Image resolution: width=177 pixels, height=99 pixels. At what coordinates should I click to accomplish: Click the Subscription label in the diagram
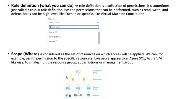97,79
